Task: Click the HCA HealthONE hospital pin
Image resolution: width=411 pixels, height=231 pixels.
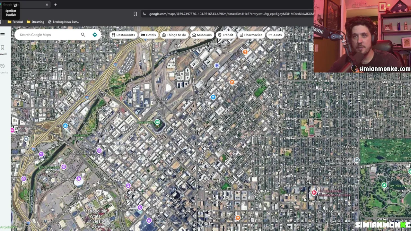Action: 314,193
